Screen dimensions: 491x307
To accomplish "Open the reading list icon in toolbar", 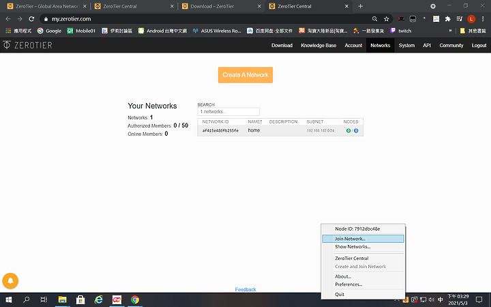I will (x=460, y=19).
